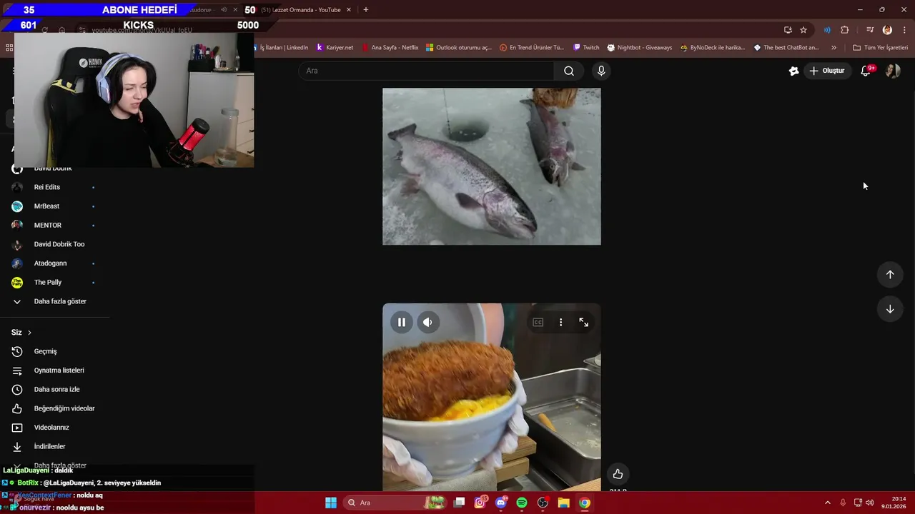The image size is (915, 514).
Task: Open system volume speaker icon
Action: (870, 503)
